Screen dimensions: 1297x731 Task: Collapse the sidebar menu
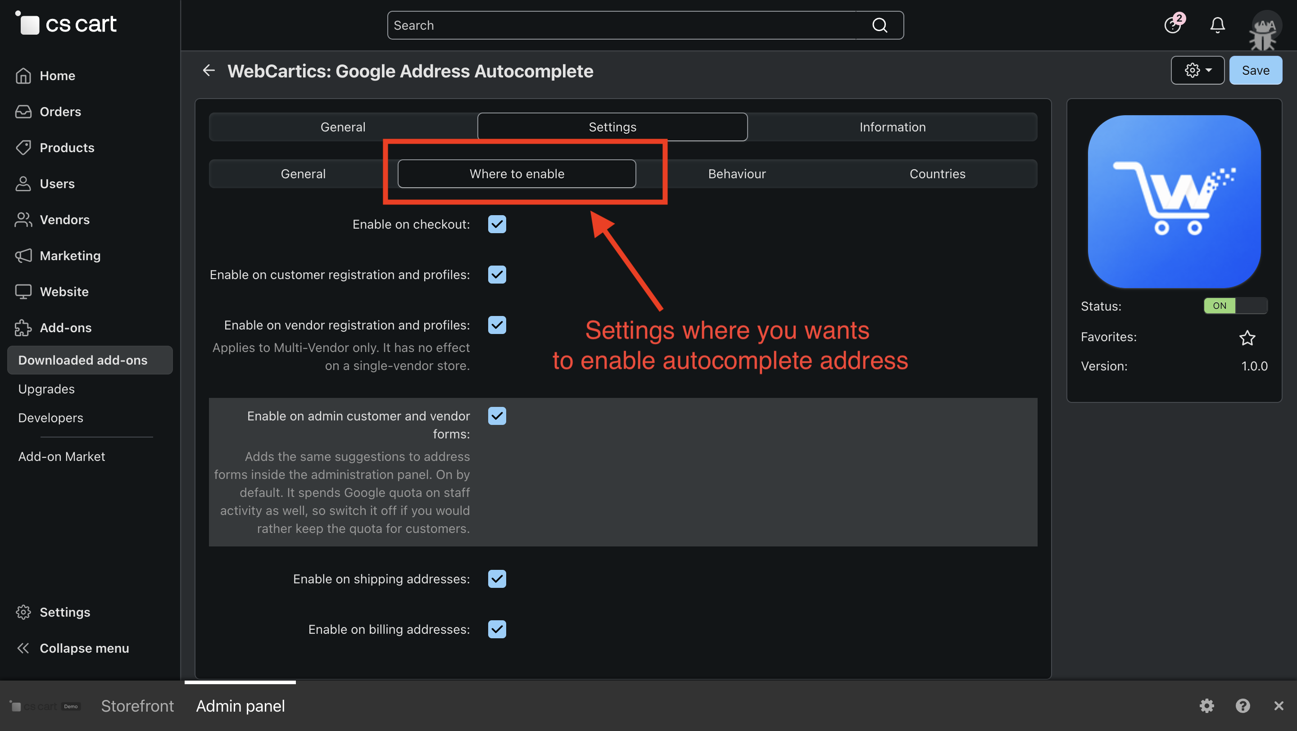click(x=84, y=648)
